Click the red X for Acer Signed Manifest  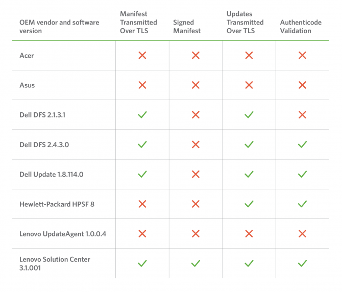pyautogui.click(x=196, y=56)
